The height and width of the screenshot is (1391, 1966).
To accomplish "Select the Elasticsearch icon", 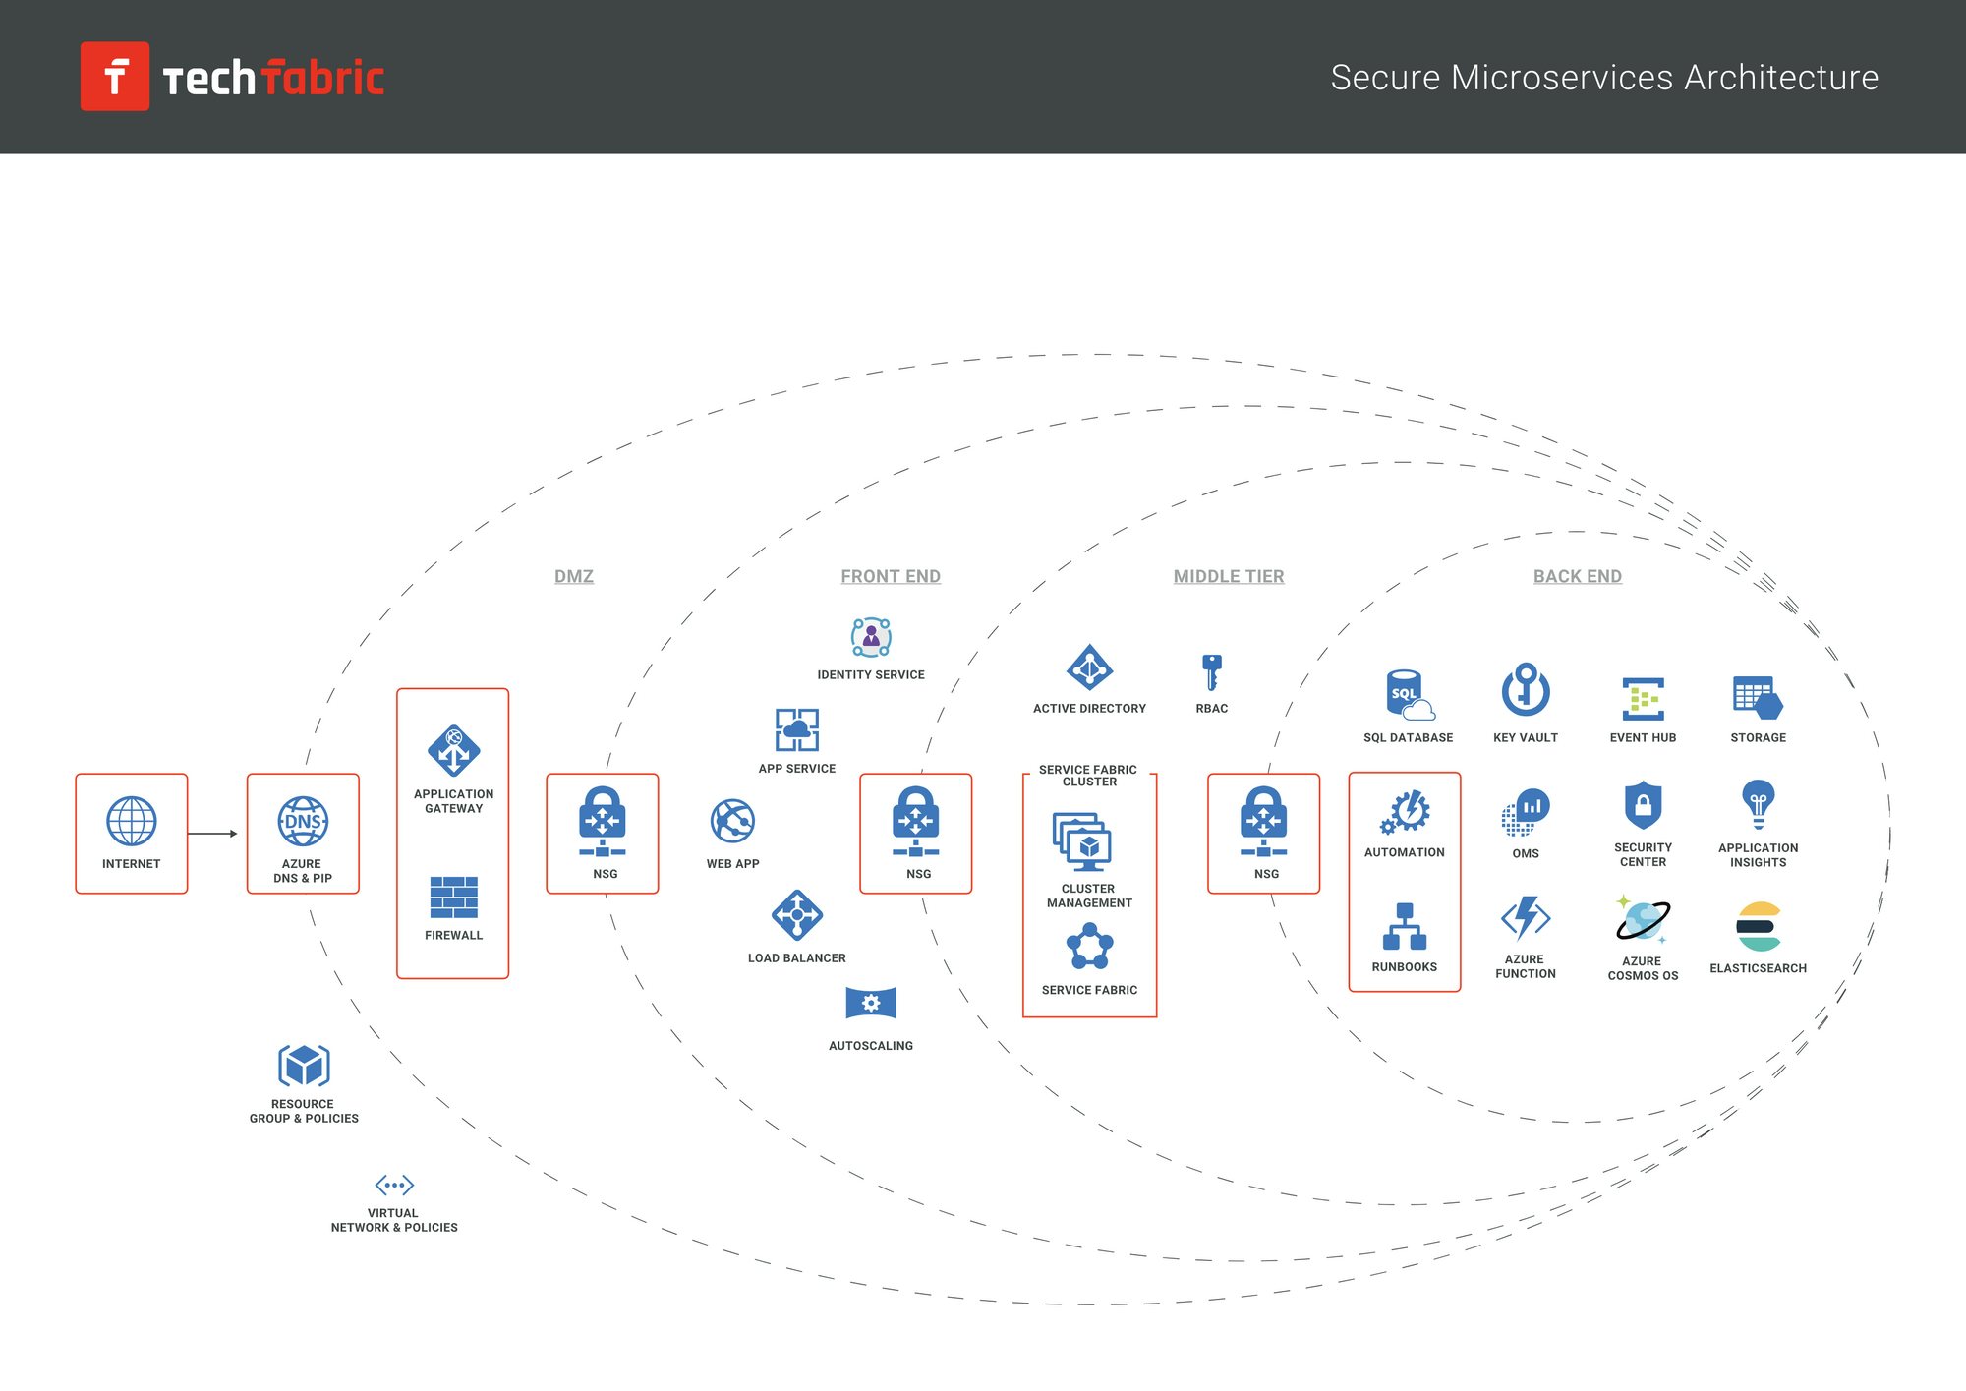I will (x=1758, y=926).
